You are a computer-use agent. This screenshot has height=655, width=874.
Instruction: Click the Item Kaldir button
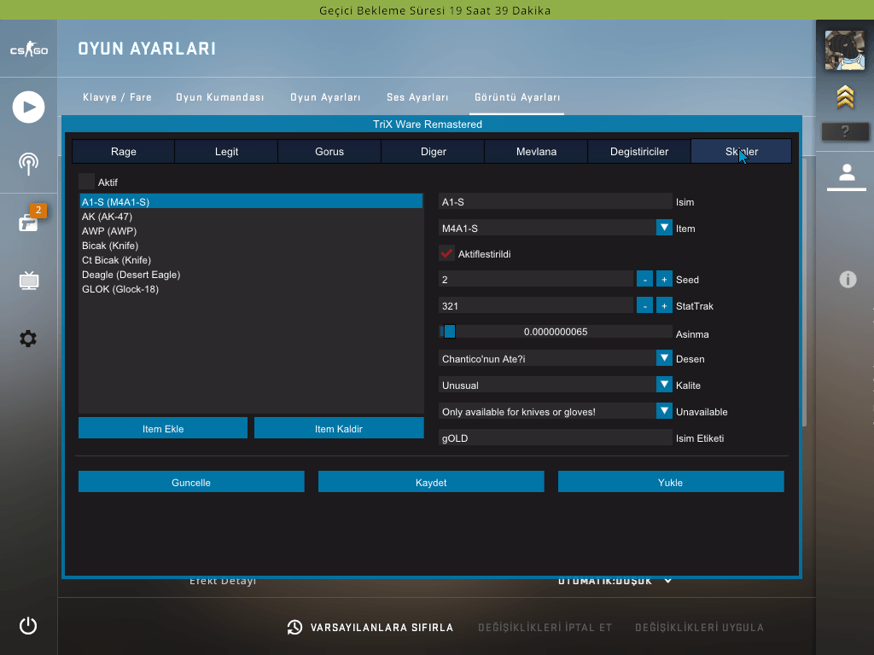pyautogui.click(x=339, y=428)
